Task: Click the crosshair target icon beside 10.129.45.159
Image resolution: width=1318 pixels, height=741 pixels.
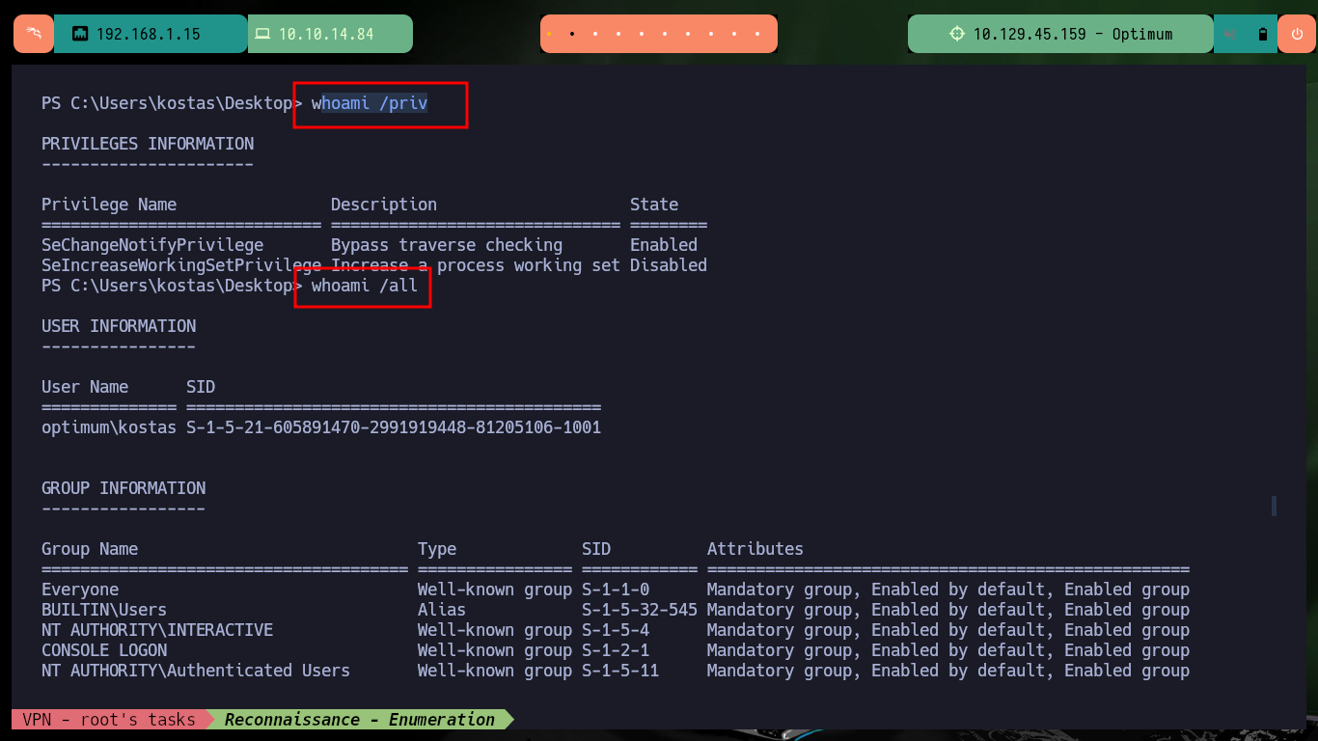Action: [x=957, y=34]
